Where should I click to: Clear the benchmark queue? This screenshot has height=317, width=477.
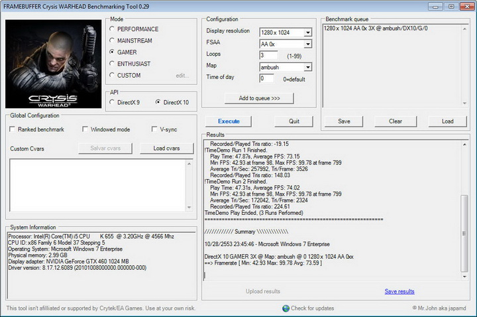click(396, 121)
